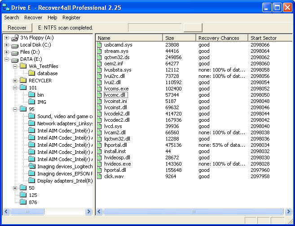Sort by the Start Sector column header

[x=270, y=38]
